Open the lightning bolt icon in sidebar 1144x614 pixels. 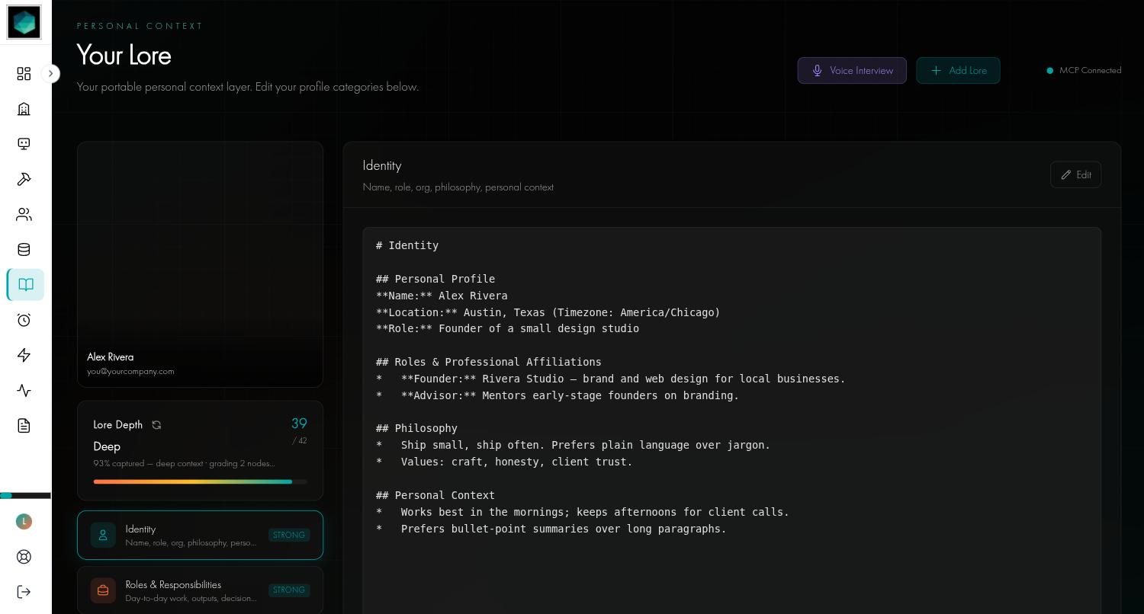click(x=24, y=355)
